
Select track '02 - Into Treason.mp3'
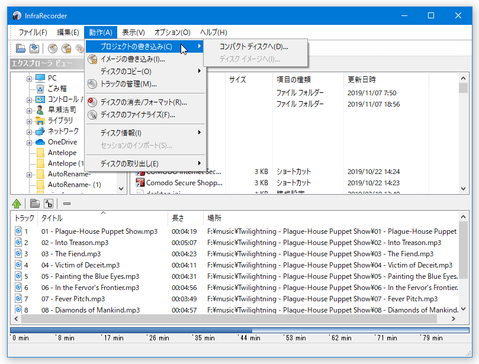(x=75, y=243)
